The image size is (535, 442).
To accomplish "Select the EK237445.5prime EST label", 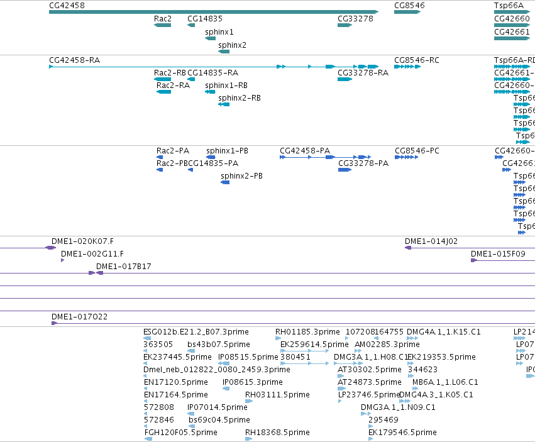I will coord(178,357).
